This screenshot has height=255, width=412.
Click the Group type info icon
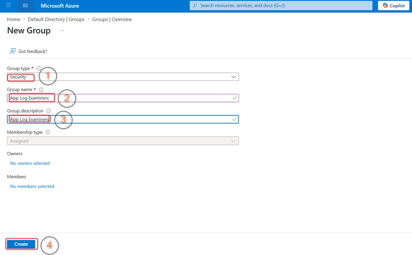pos(39,69)
